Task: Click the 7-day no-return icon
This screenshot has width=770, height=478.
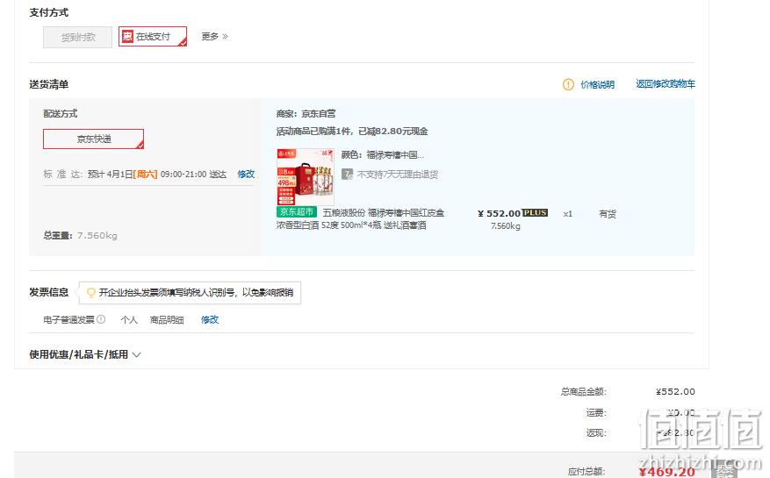Action: [x=347, y=175]
